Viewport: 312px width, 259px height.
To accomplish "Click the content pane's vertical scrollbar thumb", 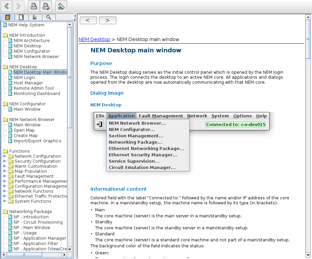I will (x=308, y=39).
